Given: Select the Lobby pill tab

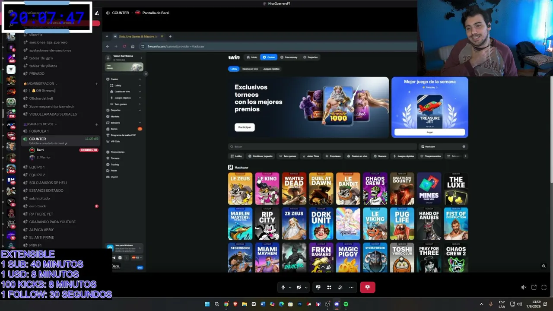Looking at the screenshot, I should 234,69.
